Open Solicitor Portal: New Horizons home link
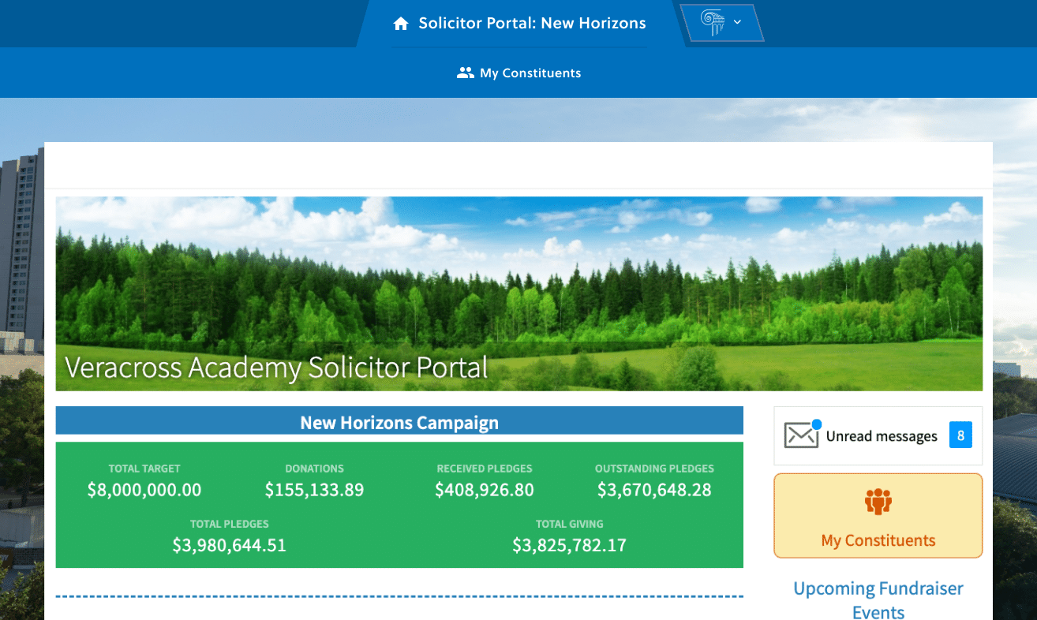1037x620 pixels. (x=519, y=24)
